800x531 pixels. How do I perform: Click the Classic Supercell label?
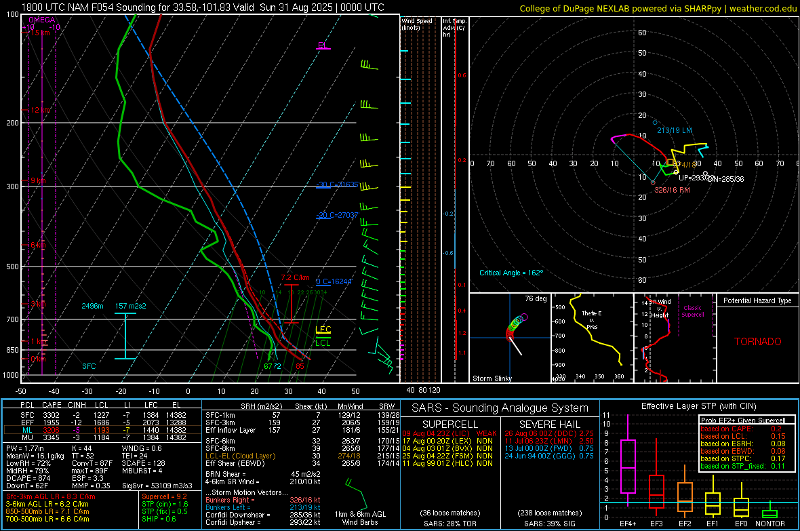693,311
